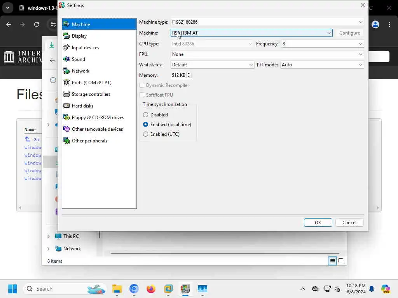
Task: Open the Frequency dropdown
Action: pyautogui.click(x=322, y=43)
